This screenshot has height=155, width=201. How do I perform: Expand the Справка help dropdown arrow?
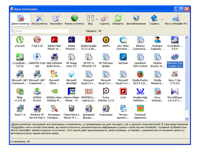coord(162,20)
